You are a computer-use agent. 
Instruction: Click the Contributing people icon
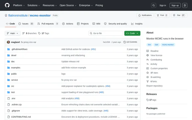148,60
